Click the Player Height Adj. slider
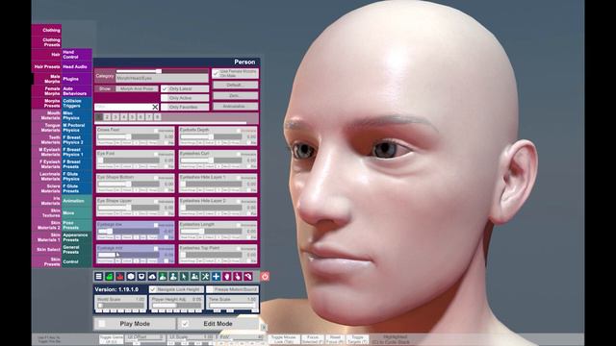616x346 pixels. click(x=176, y=305)
